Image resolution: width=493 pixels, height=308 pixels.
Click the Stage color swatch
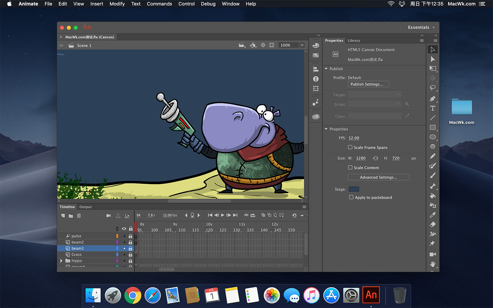[354, 189]
